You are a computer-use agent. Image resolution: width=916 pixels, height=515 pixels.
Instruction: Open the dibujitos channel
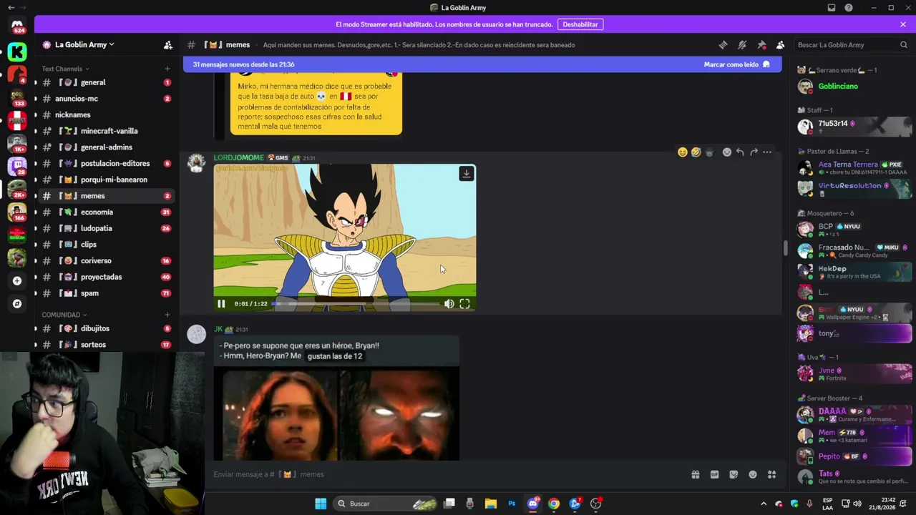click(x=104, y=328)
